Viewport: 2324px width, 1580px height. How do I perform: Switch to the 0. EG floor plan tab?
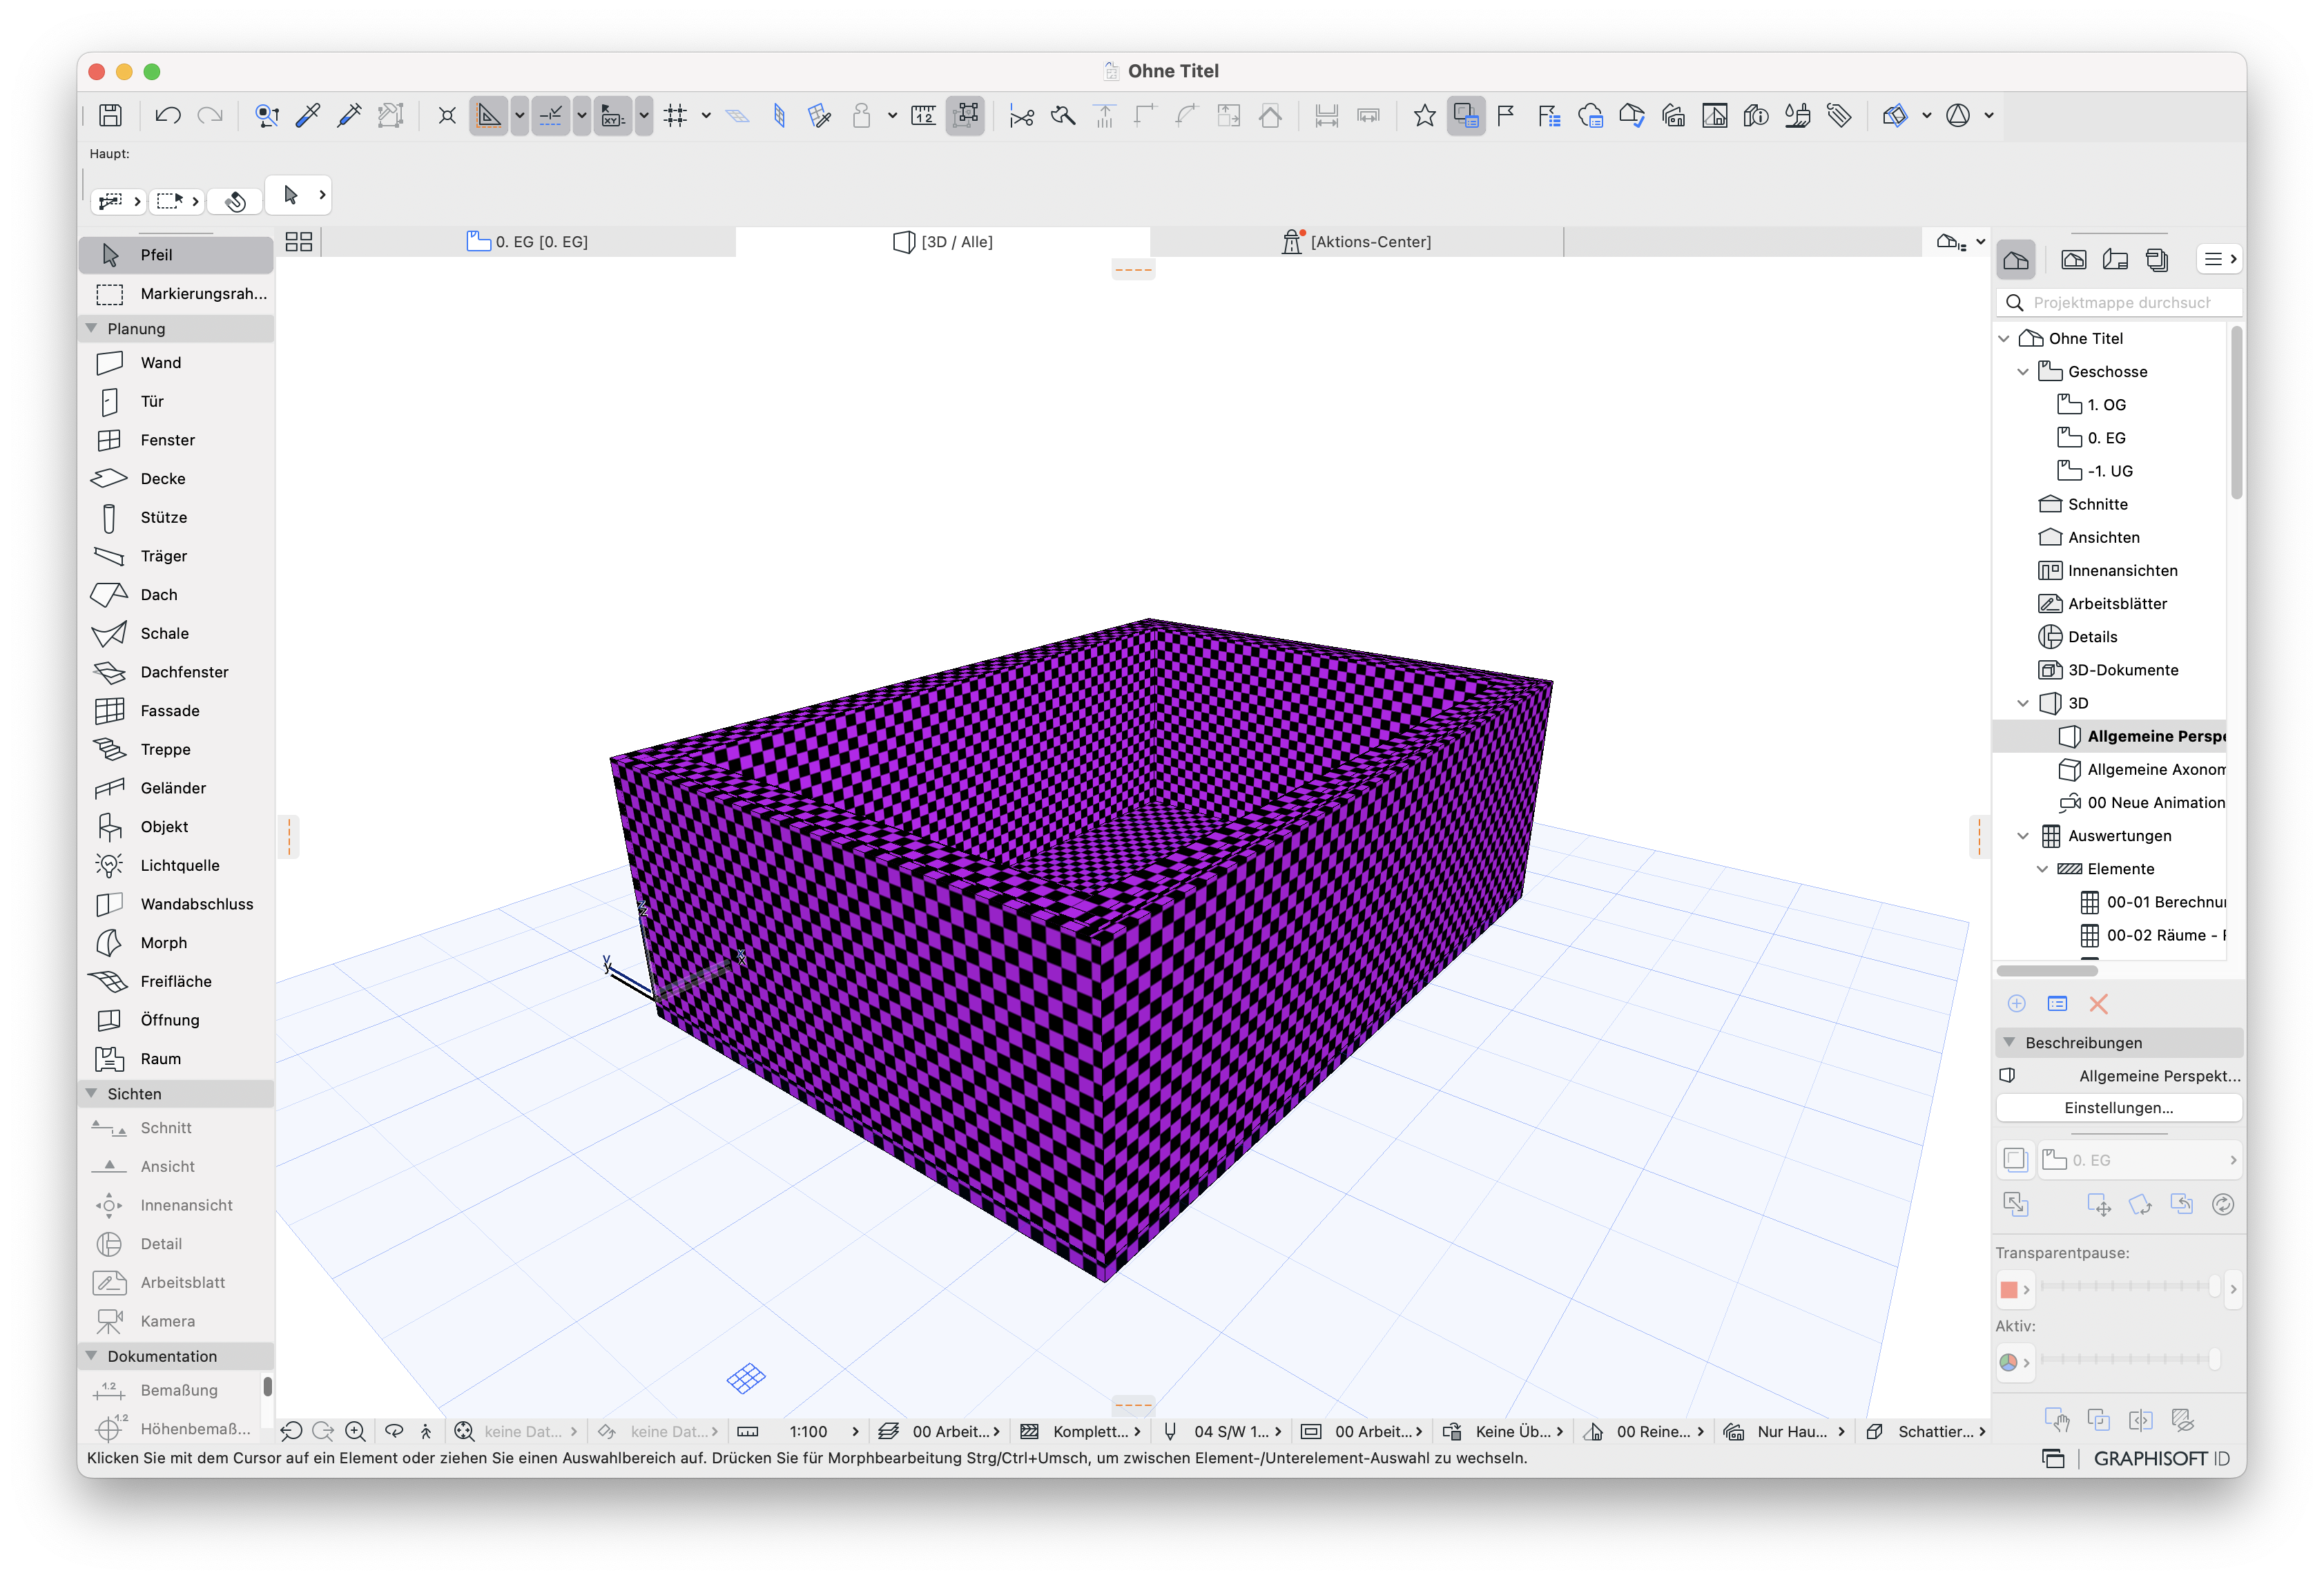click(x=528, y=242)
